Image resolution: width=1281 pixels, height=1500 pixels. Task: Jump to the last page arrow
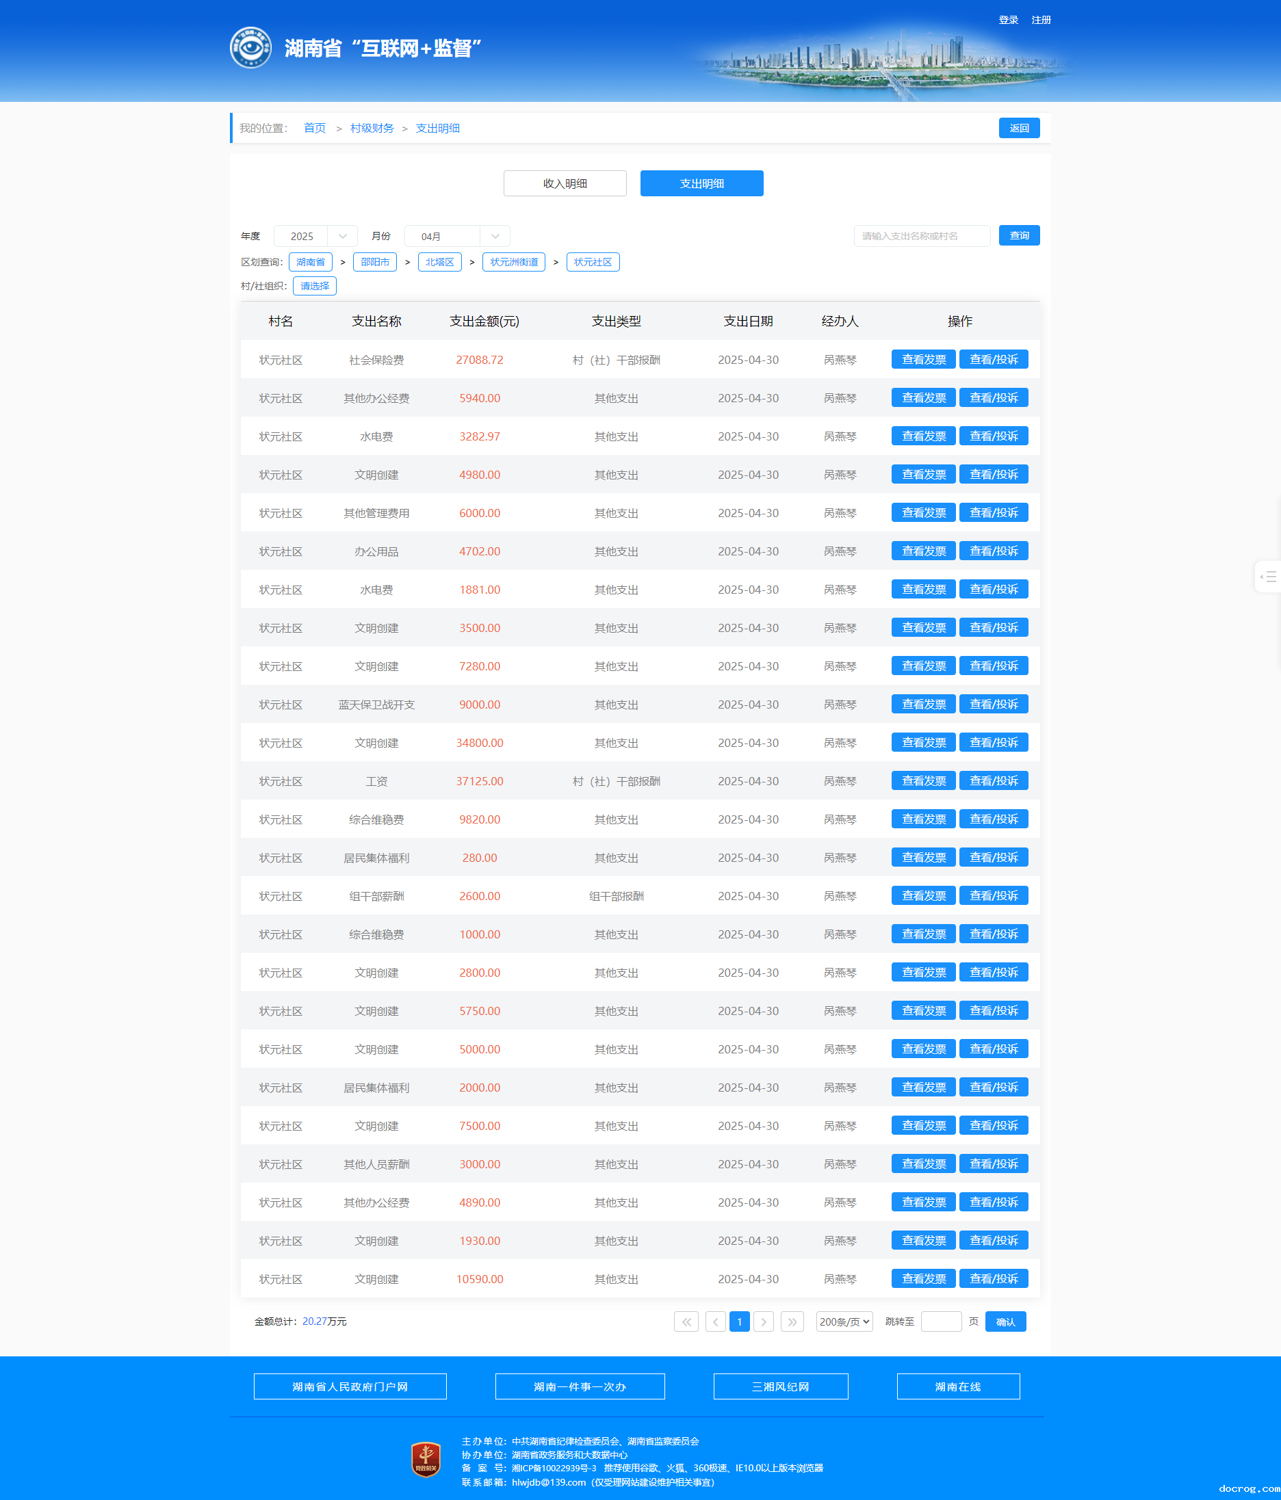tap(792, 1321)
